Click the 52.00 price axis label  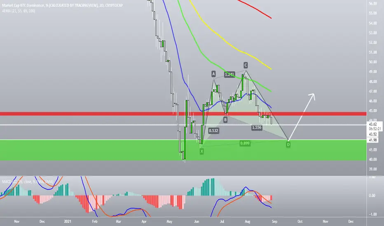(373, 42)
